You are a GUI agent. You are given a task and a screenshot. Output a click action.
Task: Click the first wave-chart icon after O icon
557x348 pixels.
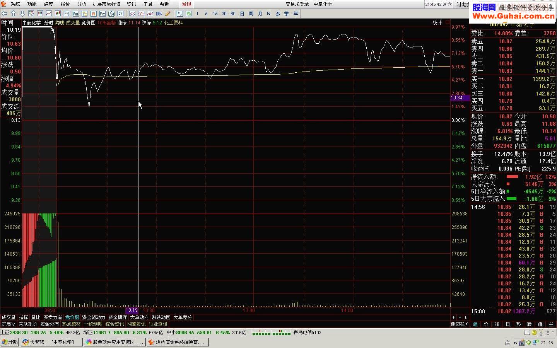point(132,14)
